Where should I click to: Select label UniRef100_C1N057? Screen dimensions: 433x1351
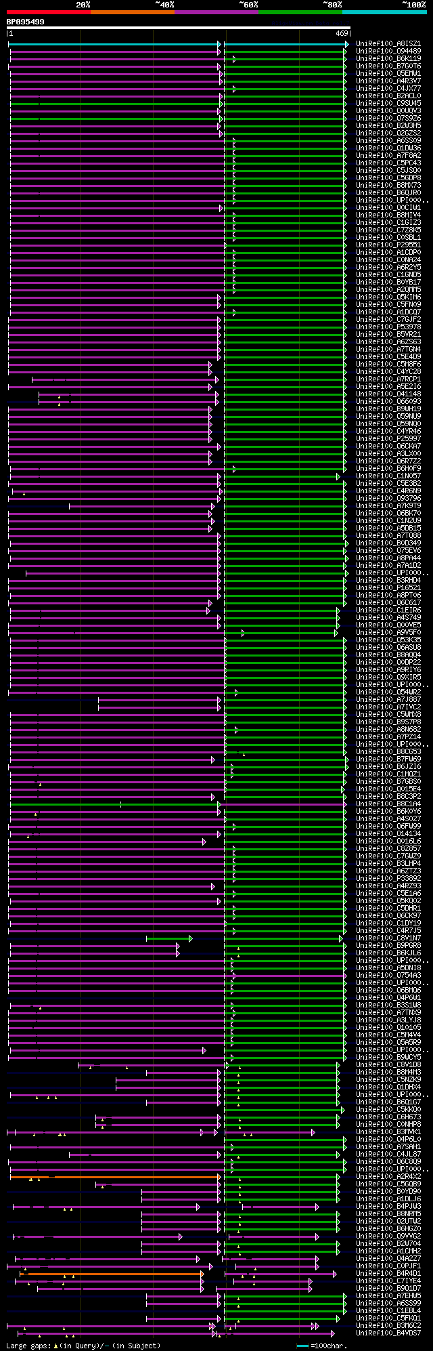point(388,476)
